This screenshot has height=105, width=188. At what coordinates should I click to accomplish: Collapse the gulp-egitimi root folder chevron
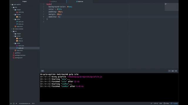click(x=11, y=5)
